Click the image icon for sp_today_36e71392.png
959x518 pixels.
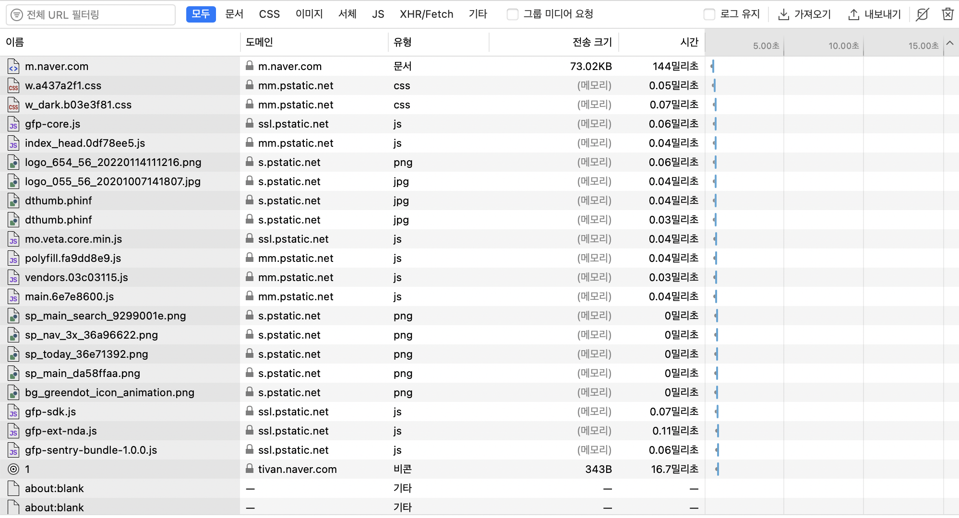pyautogui.click(x=13, y=354)
